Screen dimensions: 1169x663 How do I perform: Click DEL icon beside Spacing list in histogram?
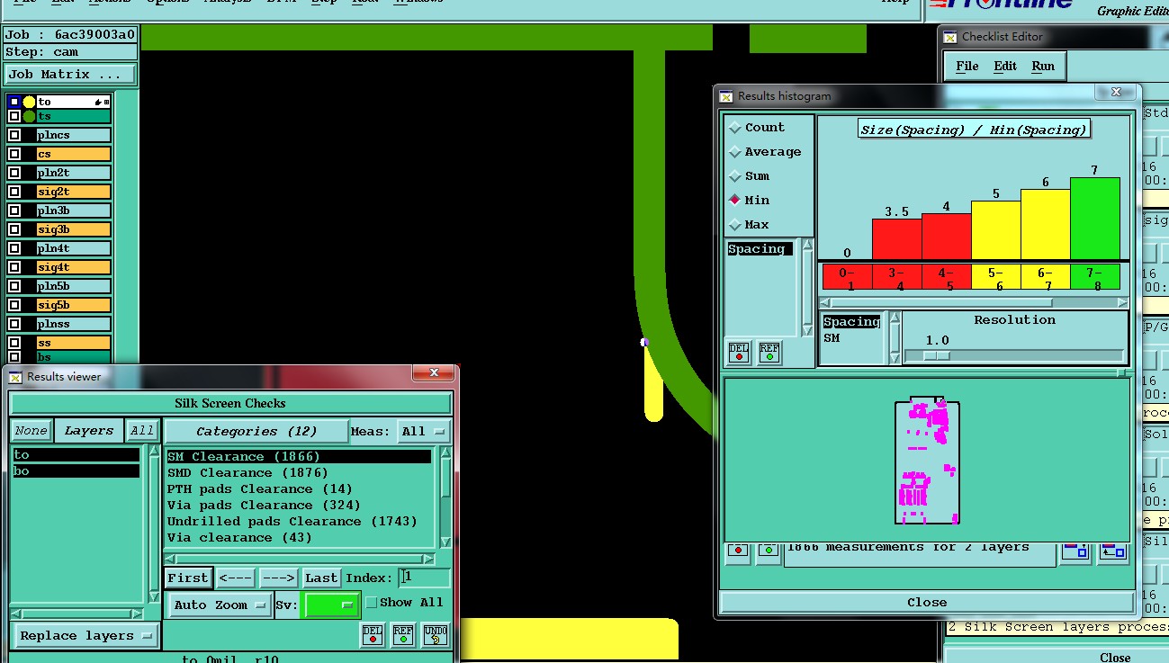(x=739, y=353)
